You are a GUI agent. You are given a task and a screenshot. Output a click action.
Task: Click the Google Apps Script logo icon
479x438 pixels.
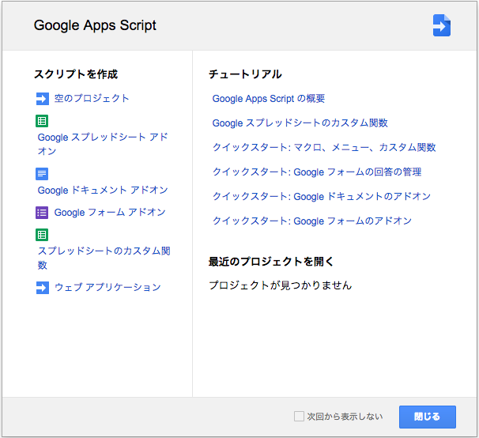pos(441,25)
